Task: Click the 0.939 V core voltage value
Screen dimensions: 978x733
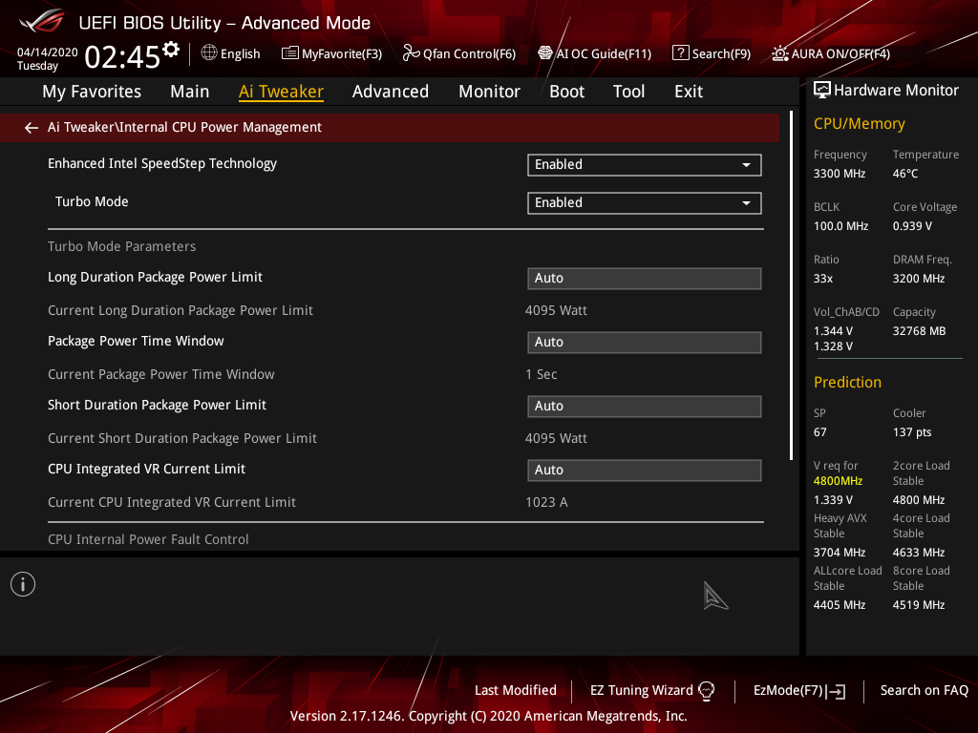Action: point(912,226)
